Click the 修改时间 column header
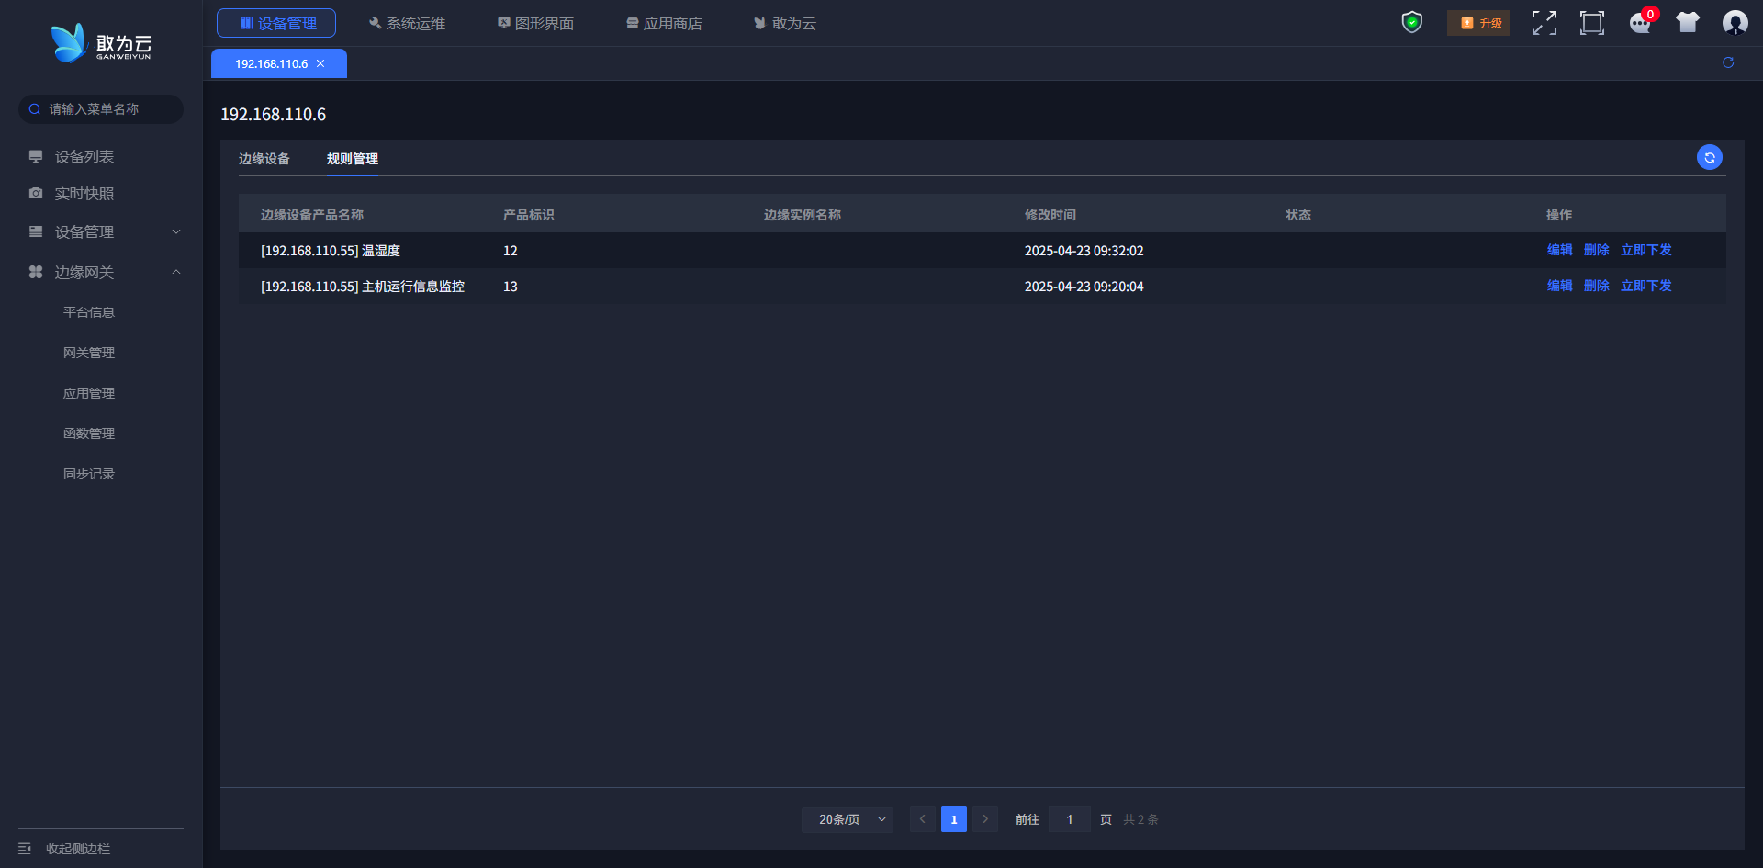Image resolution: width=1763 pixels, height=868 pixels. pyautogui.click(x=1050, y=215)
